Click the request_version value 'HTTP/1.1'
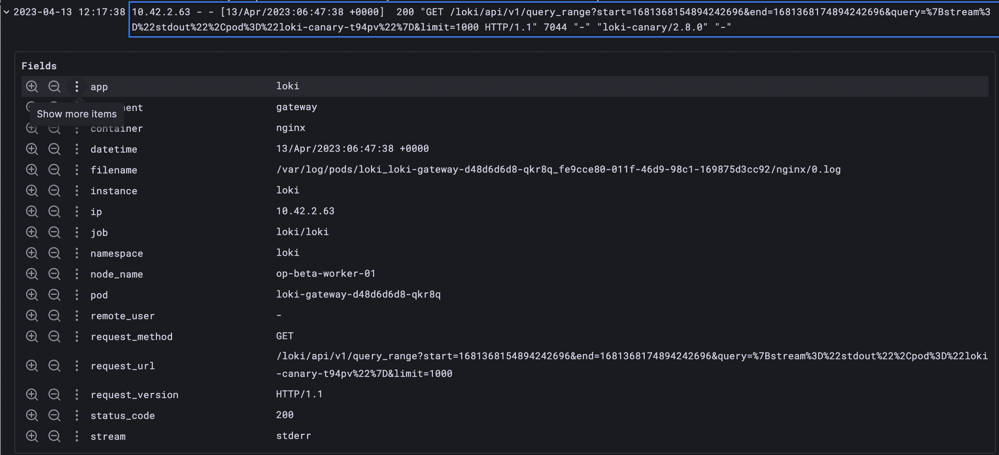 299,394
